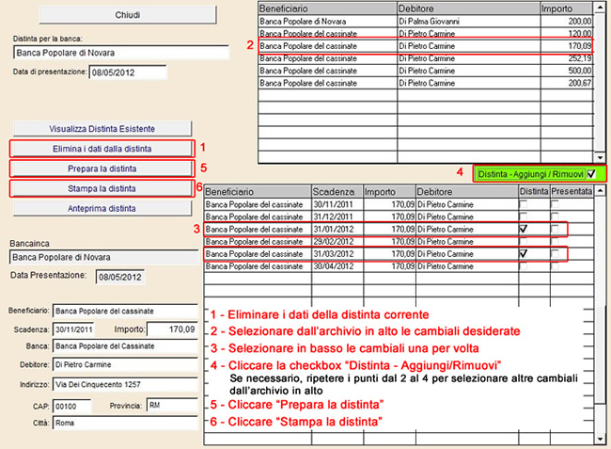Click the Città field
Screen dimensions: 611x449
point(125,423)
